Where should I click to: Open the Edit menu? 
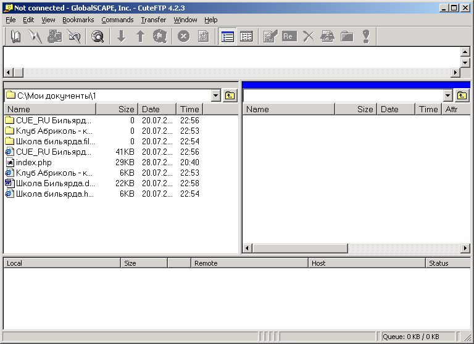28,20
